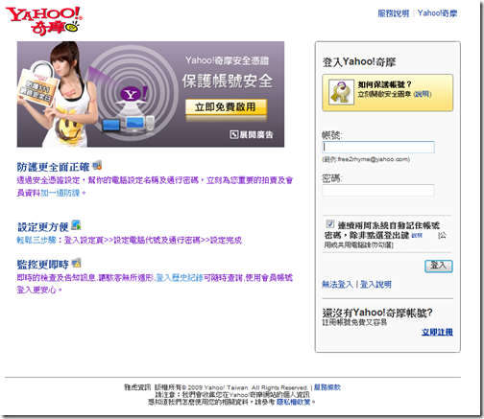
Task: Open the 登入歷史紀錄 link
Action: 180,278
